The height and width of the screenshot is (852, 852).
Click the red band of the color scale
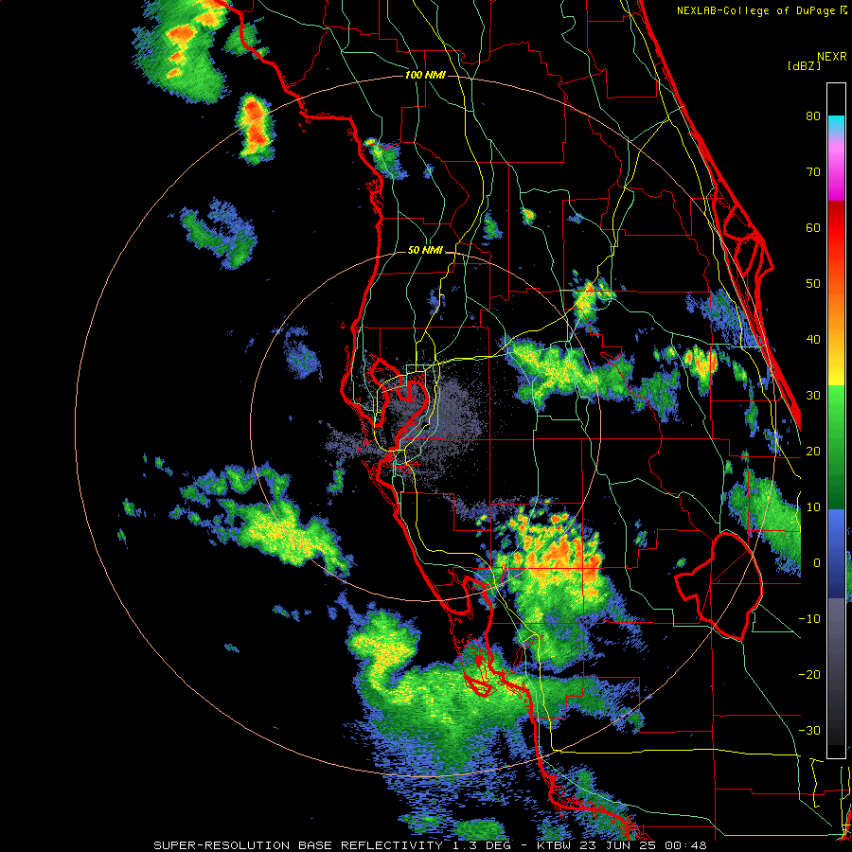click(x=836, y=228)
